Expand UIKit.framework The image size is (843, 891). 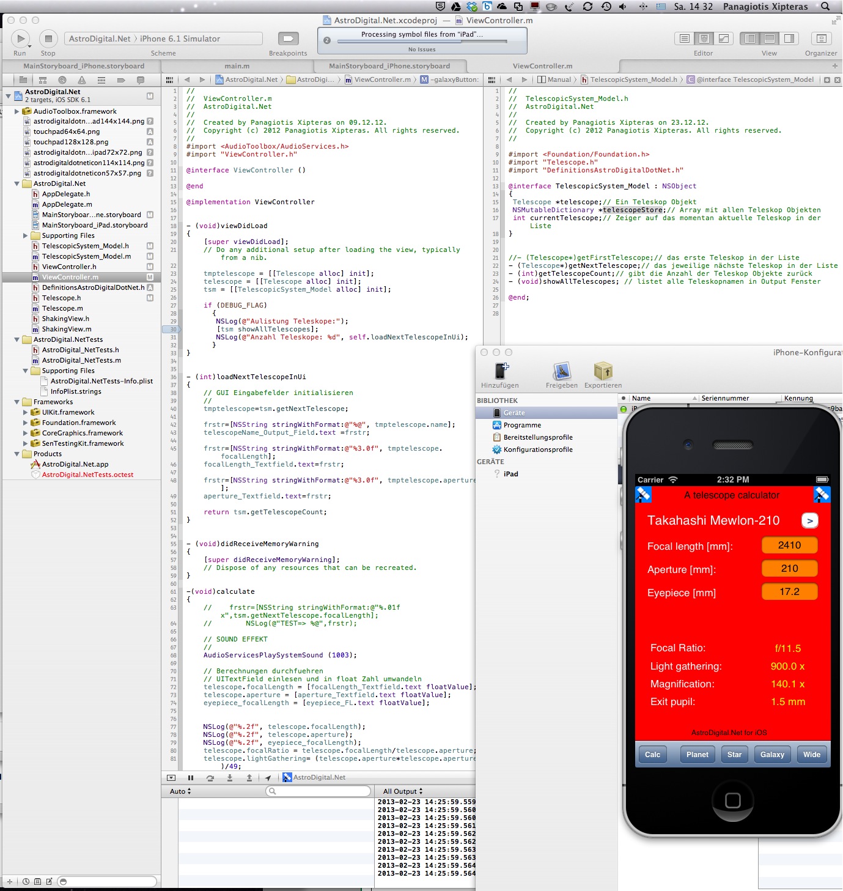26,412
